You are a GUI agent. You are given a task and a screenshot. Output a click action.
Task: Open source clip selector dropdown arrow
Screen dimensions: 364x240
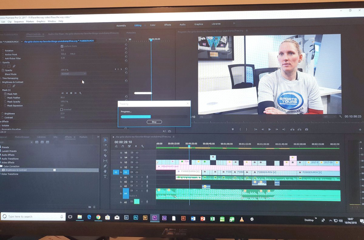[22, 41]
